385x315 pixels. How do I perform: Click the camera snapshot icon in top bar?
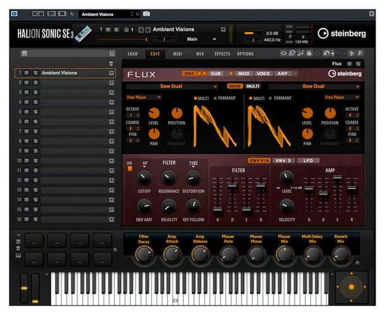(146, 14)
